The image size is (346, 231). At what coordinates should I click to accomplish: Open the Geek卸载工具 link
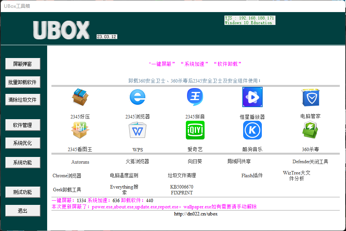67,190
